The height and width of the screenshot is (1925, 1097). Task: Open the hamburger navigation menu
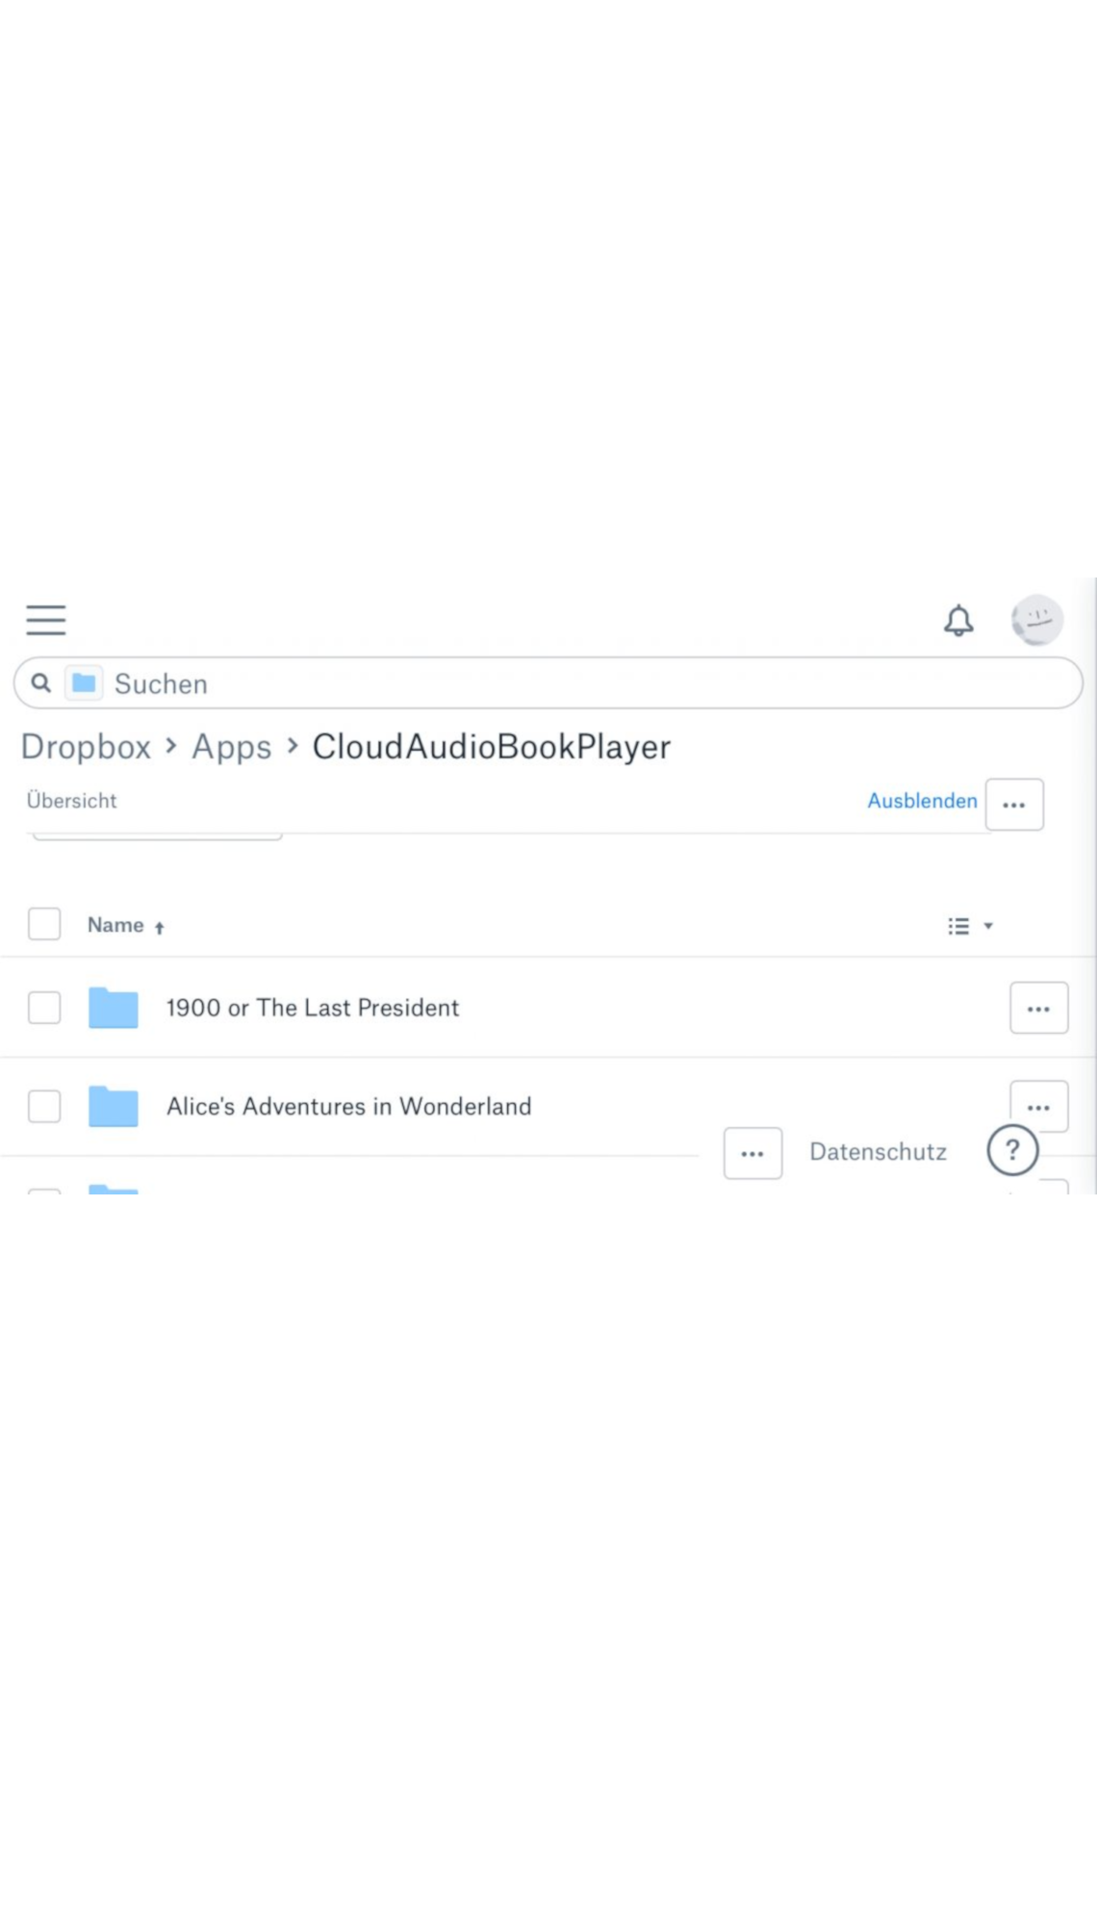[x=45, y=620]
